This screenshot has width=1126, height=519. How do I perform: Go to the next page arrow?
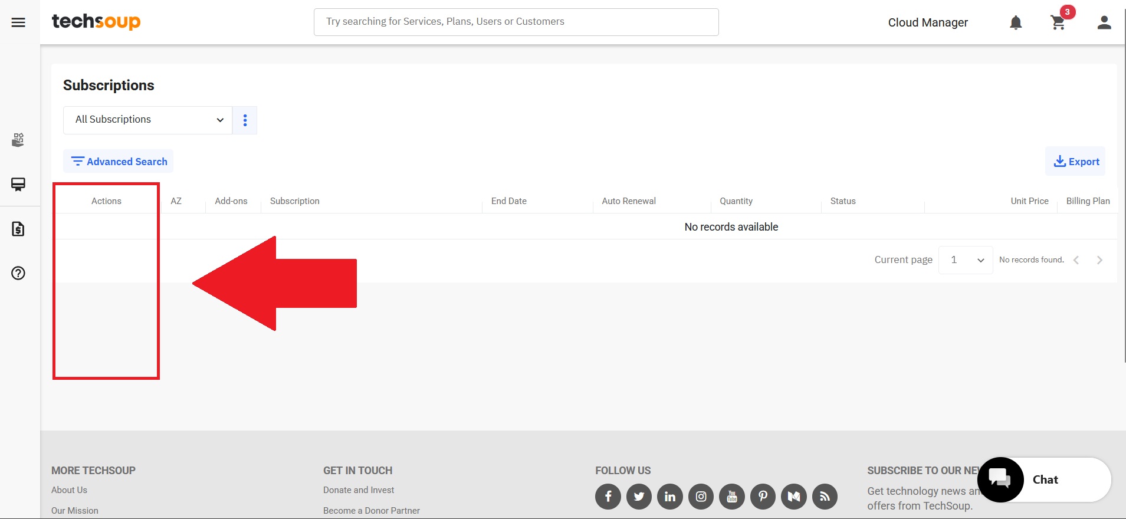[x=1099, y=260]
